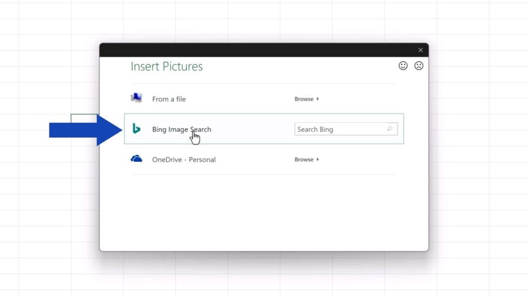Viewport: 528px width, 297px height.
Task: Browse OneDrive - Personal for pictures
Action: coord(307,160)
